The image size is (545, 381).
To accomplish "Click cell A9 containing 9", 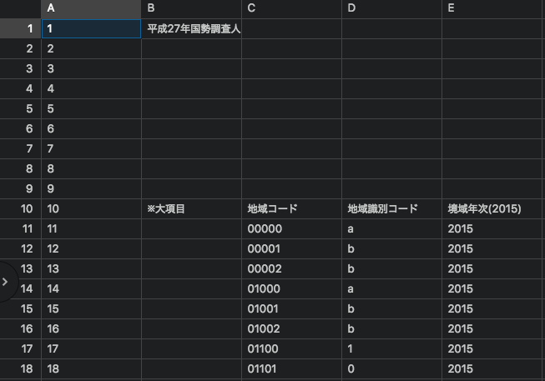I will pos(91,188).
